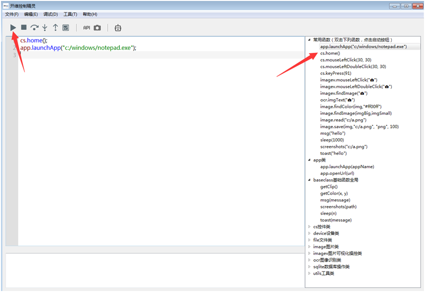The height and width of the screenshot is (292, 425).
Task: Expand the utils工具类 group
Action: point(309,273)
